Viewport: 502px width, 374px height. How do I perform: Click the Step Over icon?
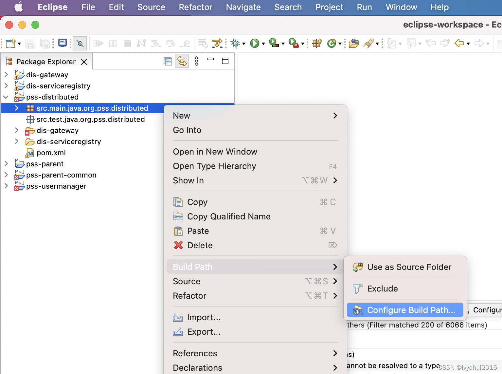pyautogui.click(x=170, y=43)
